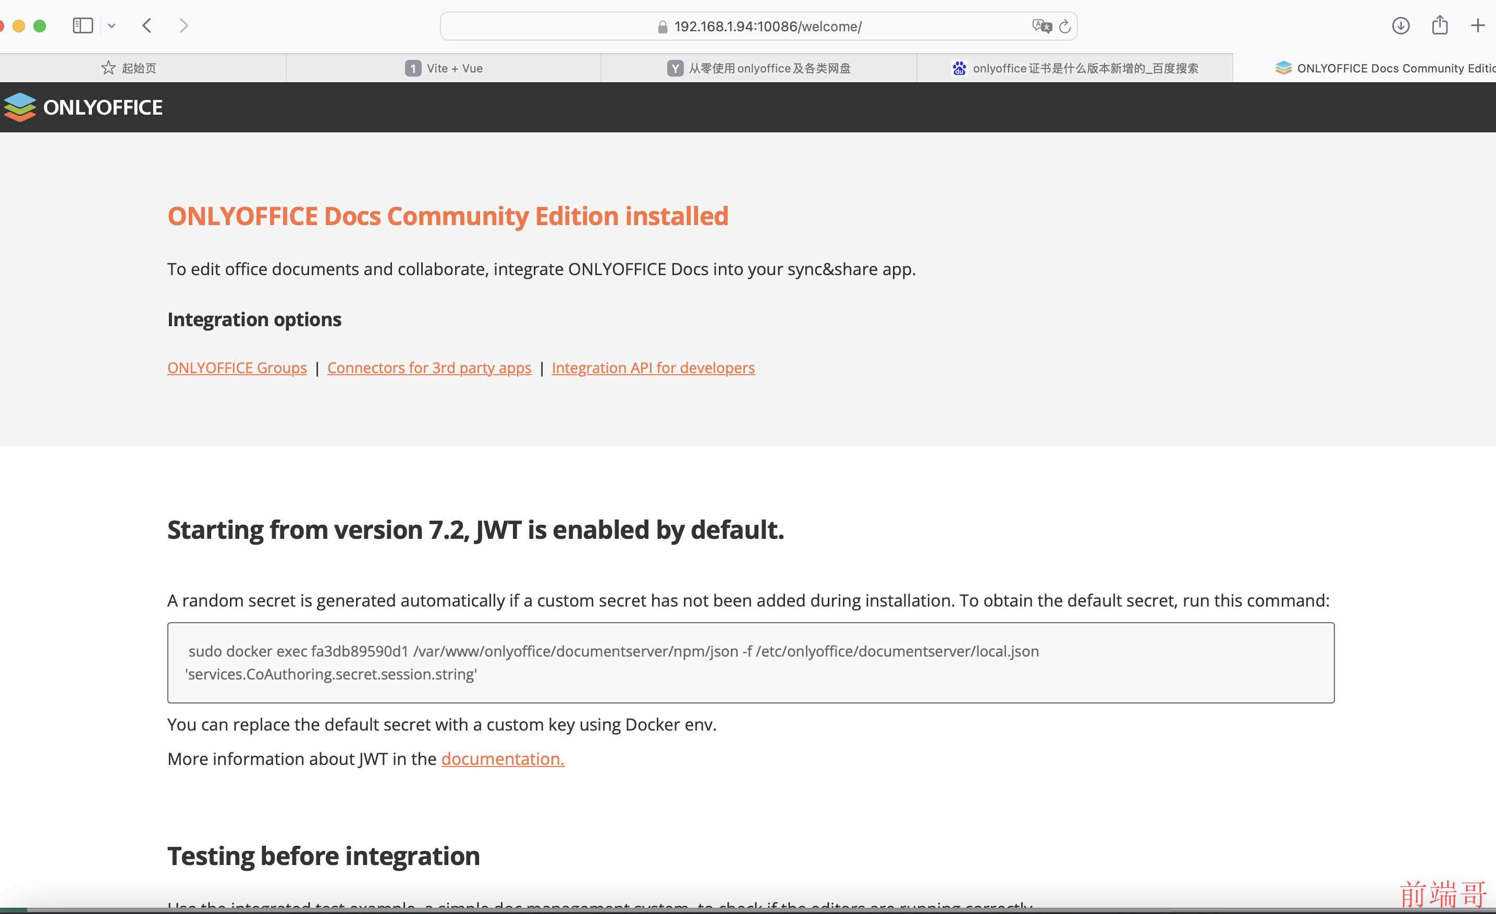Click the 'Testing before integration' heading
1496x914 pixels.
tap(324, 856)
